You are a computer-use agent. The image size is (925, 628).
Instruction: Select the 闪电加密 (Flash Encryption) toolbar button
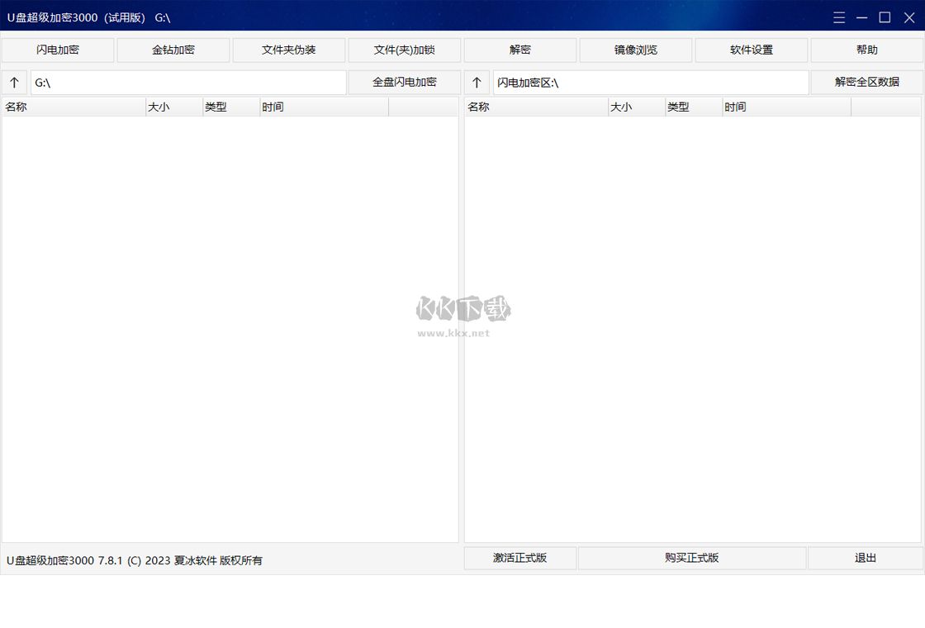point(58,50)
